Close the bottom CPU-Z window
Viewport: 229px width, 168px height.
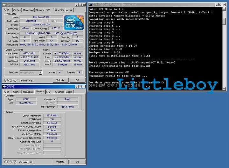(84, 86)
